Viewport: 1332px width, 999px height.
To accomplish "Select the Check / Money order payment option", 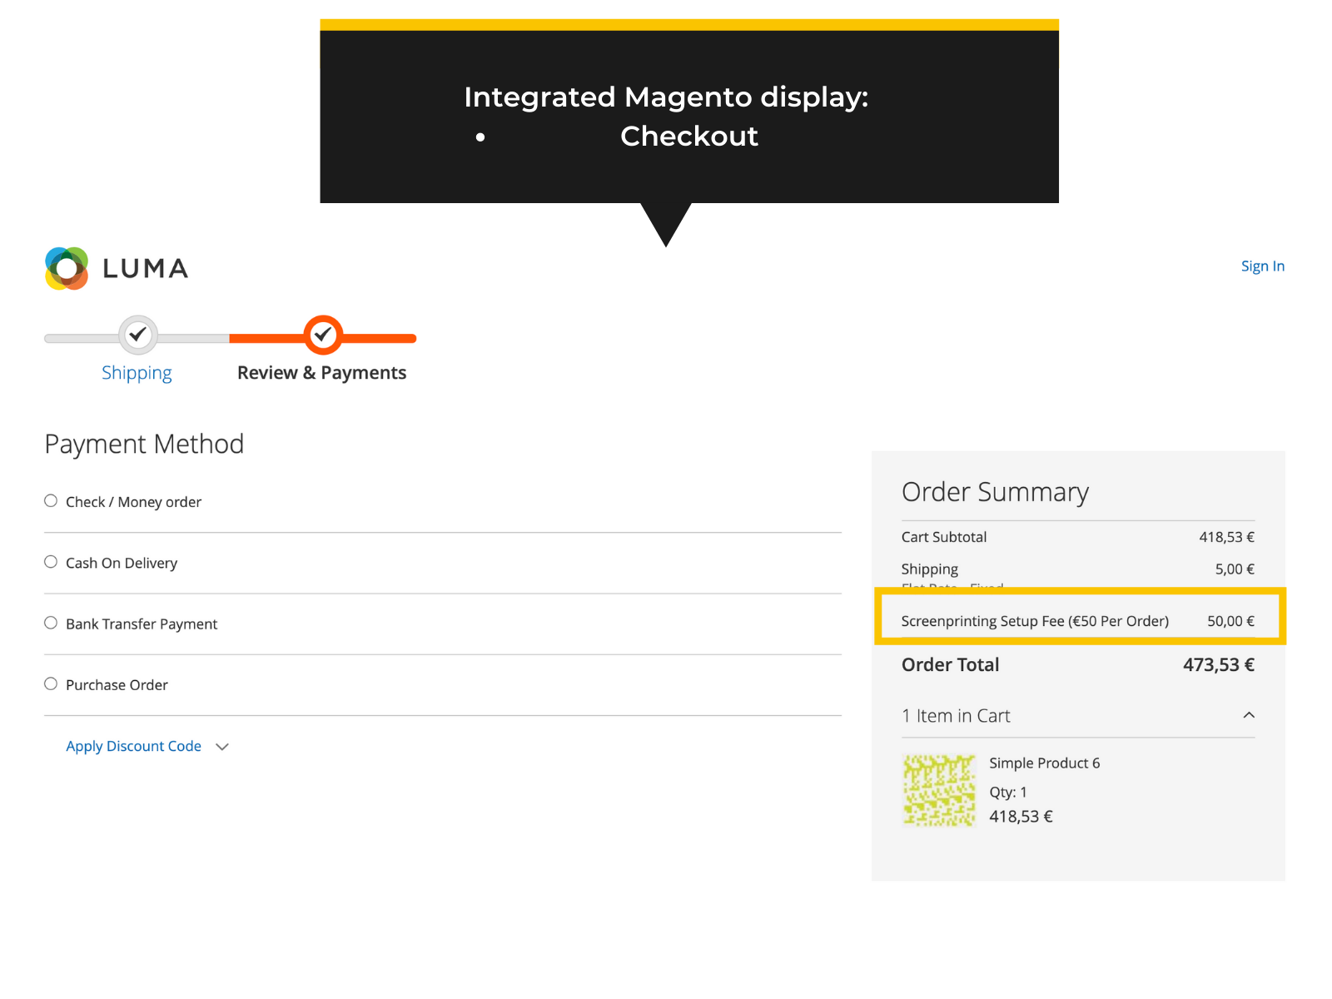I will [x=50, y=499].
